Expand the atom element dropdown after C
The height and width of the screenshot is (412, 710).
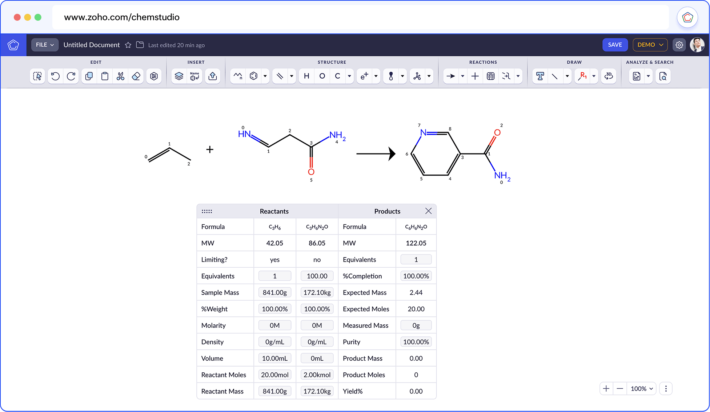(x=349, y=76)
